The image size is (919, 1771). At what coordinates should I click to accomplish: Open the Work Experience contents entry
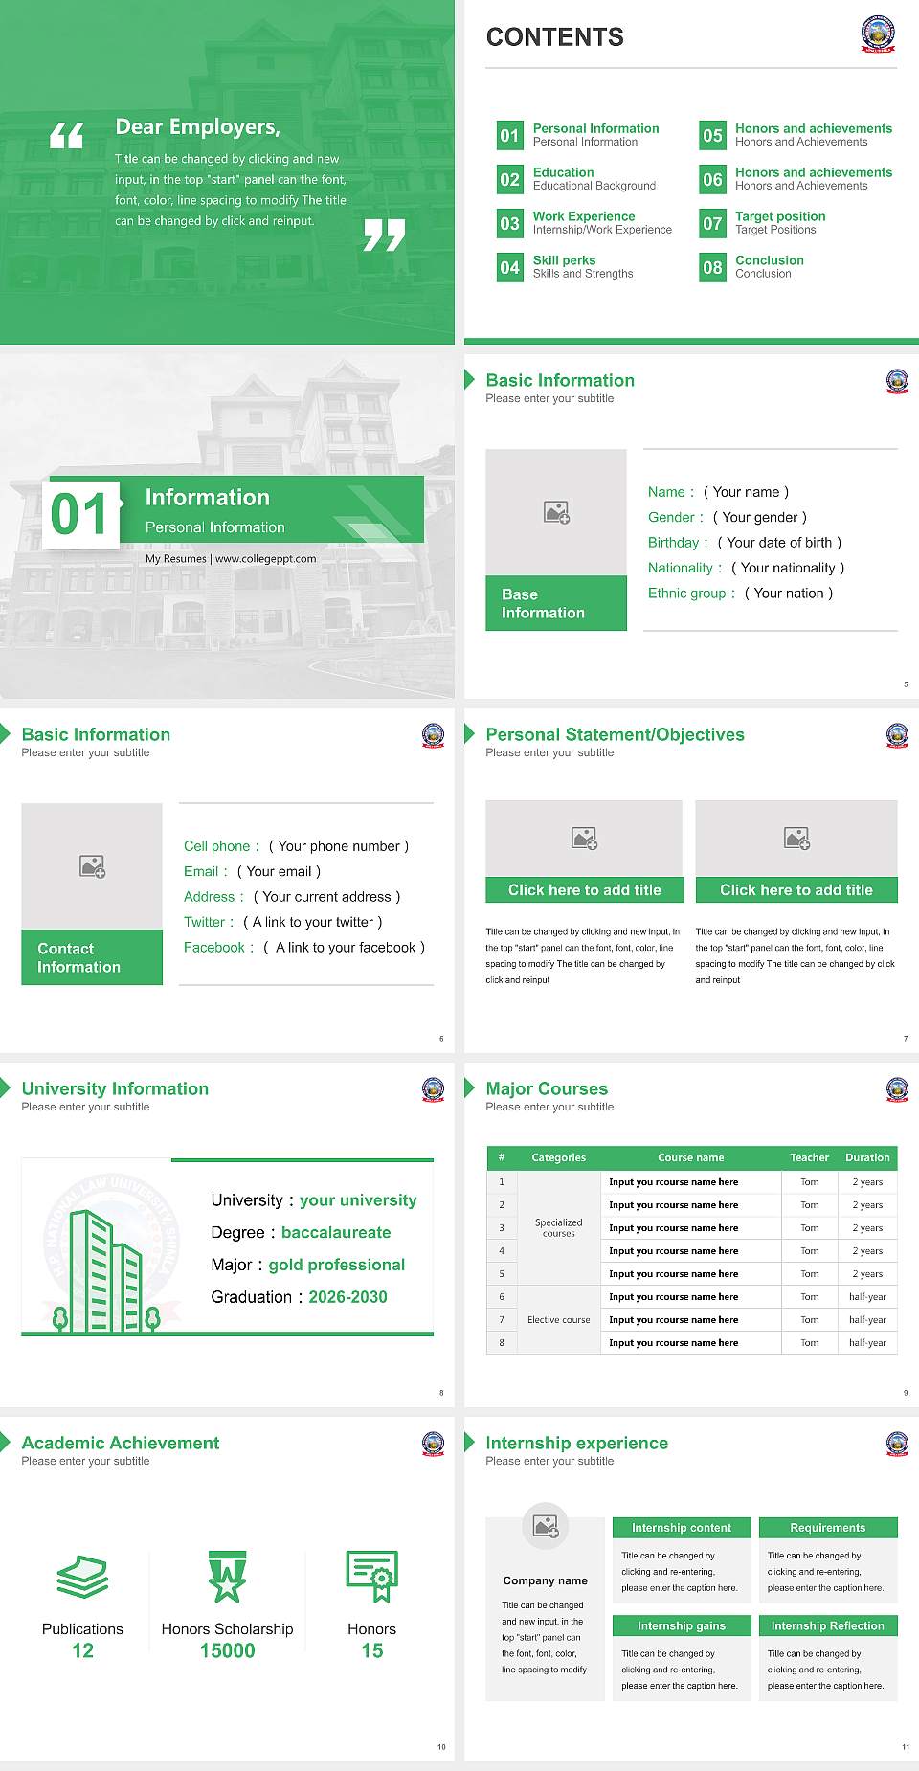(x=602, y=223)
